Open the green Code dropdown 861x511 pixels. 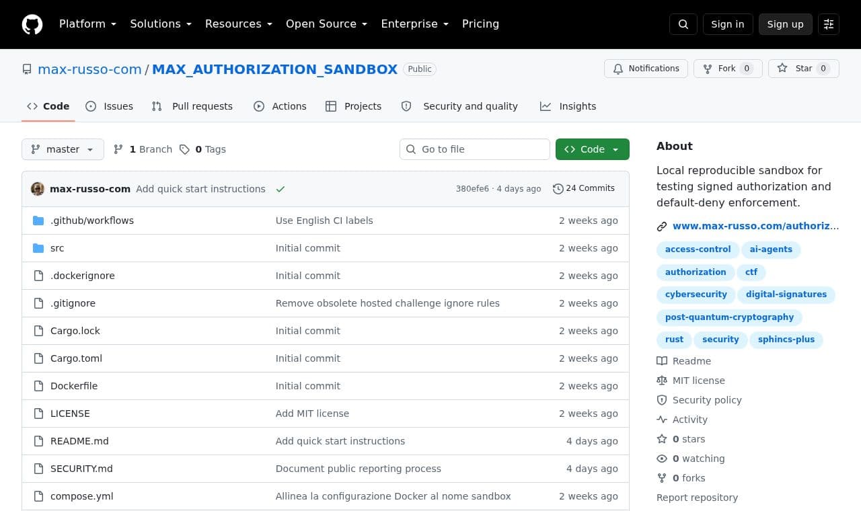pyautogui.click(x=593, y=149)
